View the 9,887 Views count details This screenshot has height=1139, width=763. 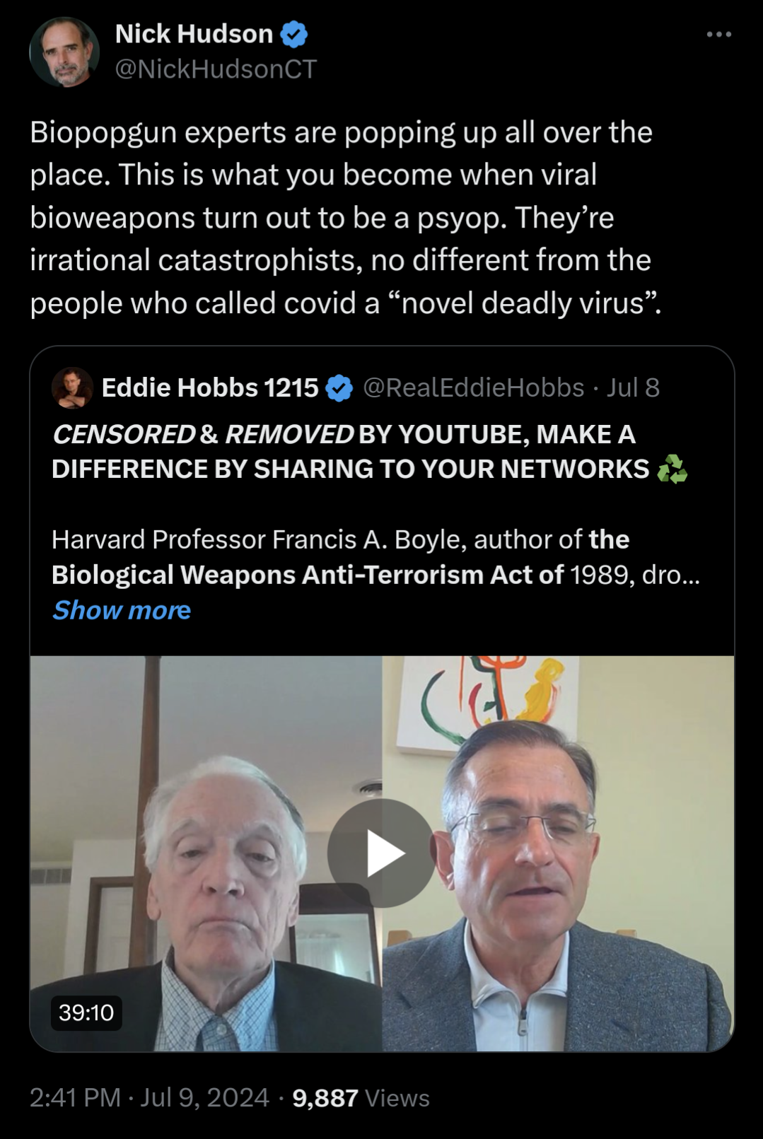pyautogui.click(x=361, y=1097)
